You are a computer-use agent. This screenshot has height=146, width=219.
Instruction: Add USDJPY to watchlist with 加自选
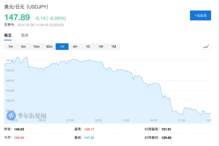click(201, 16)
